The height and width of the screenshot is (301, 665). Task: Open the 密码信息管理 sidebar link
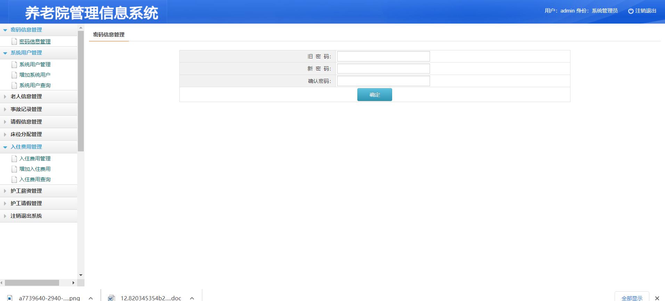pos(35,41)
